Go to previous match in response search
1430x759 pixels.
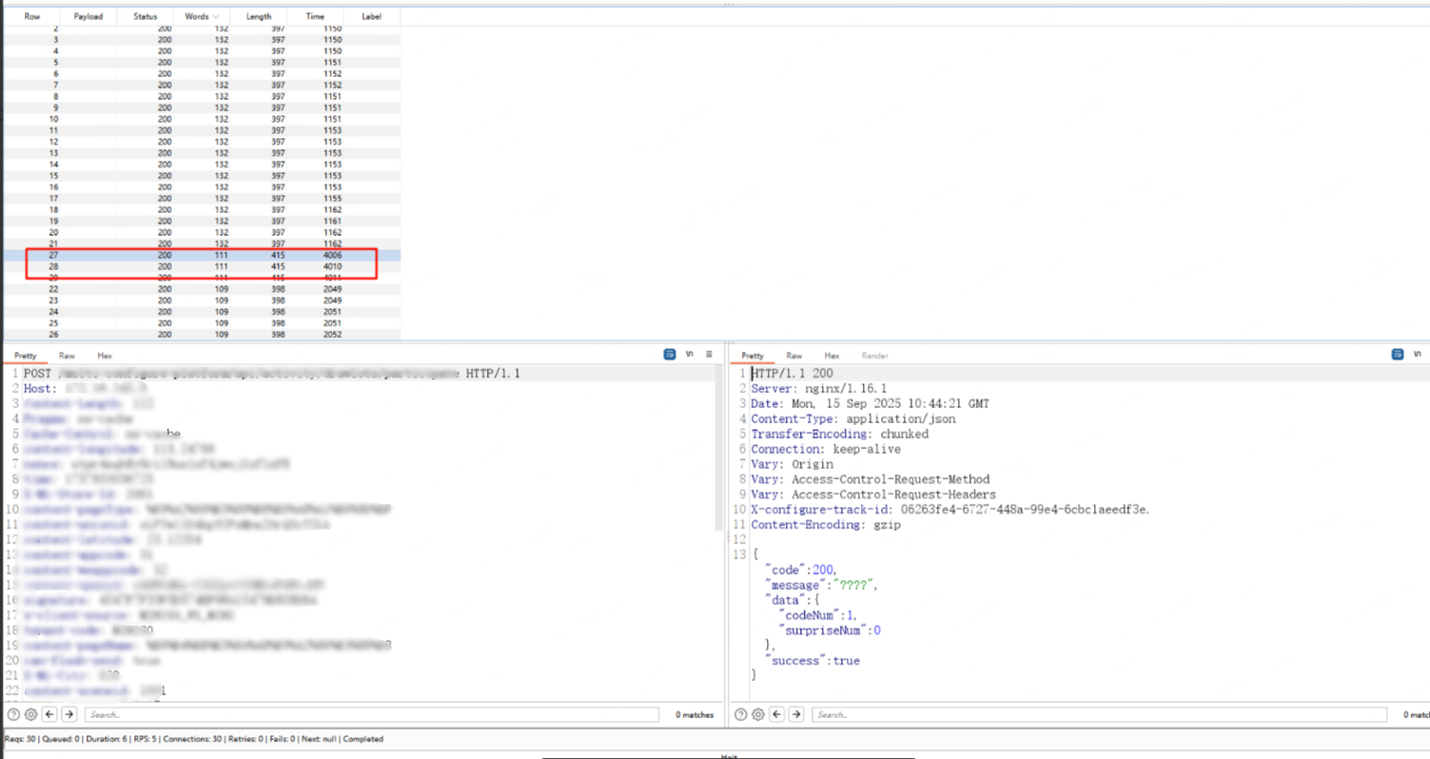point(777,714)
